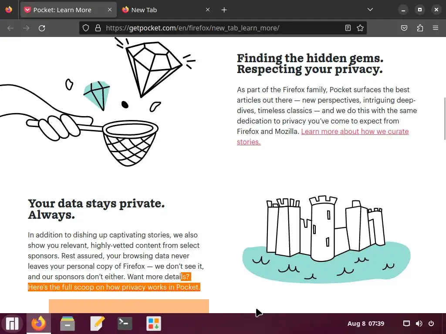This screenshot has width=446, height=334.
Task: Open the power menu in system tray
Action: tap(431, 324)
